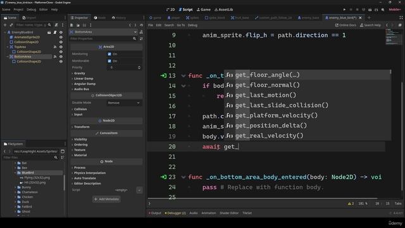
Task: Toggle the Monitoring checkbox
Action: [109, 54]
